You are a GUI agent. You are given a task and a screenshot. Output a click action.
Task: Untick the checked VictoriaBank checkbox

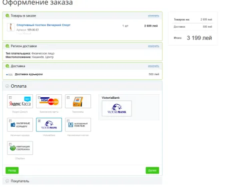pos(39,121)
